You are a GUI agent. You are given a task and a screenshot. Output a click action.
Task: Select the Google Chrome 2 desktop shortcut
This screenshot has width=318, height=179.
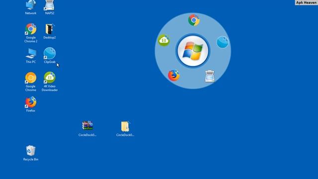click(x=31, y=32)
